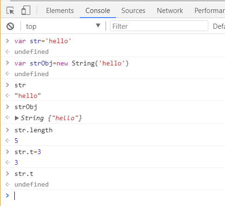The image size is (225, 206).
Task: Open the Performance tab
Action: 210,11
